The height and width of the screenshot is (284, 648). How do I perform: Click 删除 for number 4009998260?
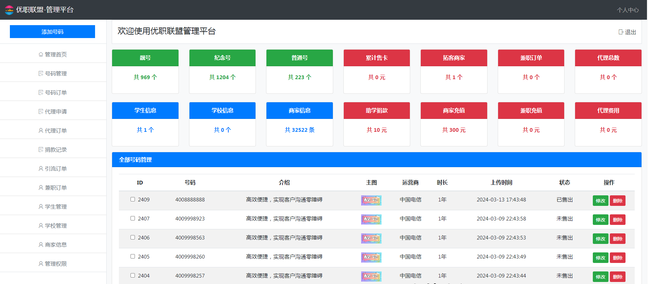[617, 258]
